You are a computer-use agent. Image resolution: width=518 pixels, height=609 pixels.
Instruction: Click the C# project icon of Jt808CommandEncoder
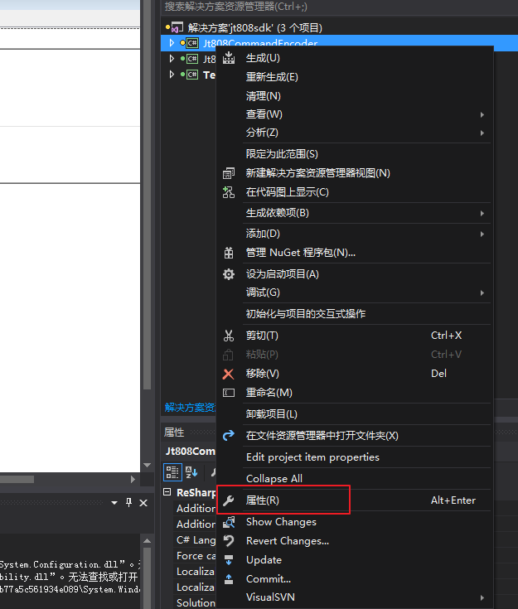pyautogui.click(x=192, y=43)
